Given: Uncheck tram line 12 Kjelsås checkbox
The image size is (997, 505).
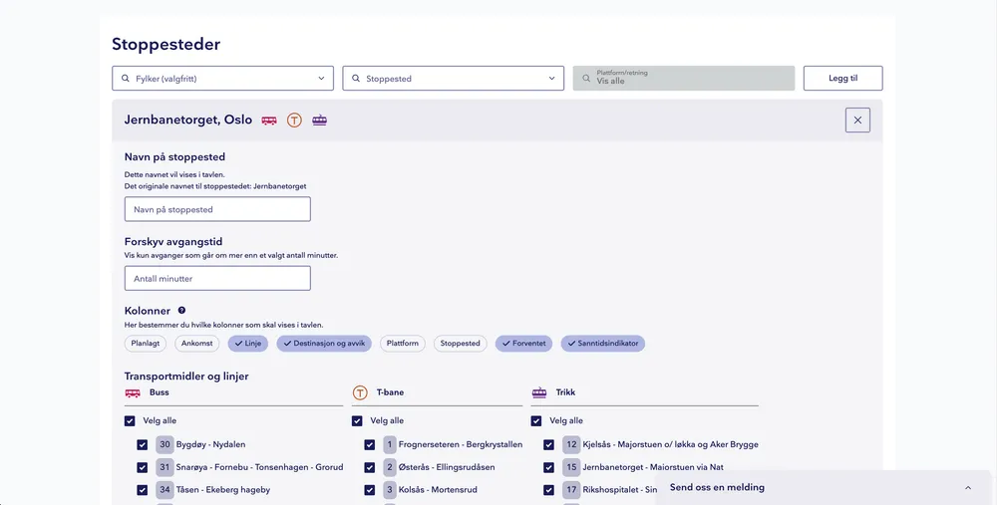Looking at the screenshot, I should click(x=549, y=445).
